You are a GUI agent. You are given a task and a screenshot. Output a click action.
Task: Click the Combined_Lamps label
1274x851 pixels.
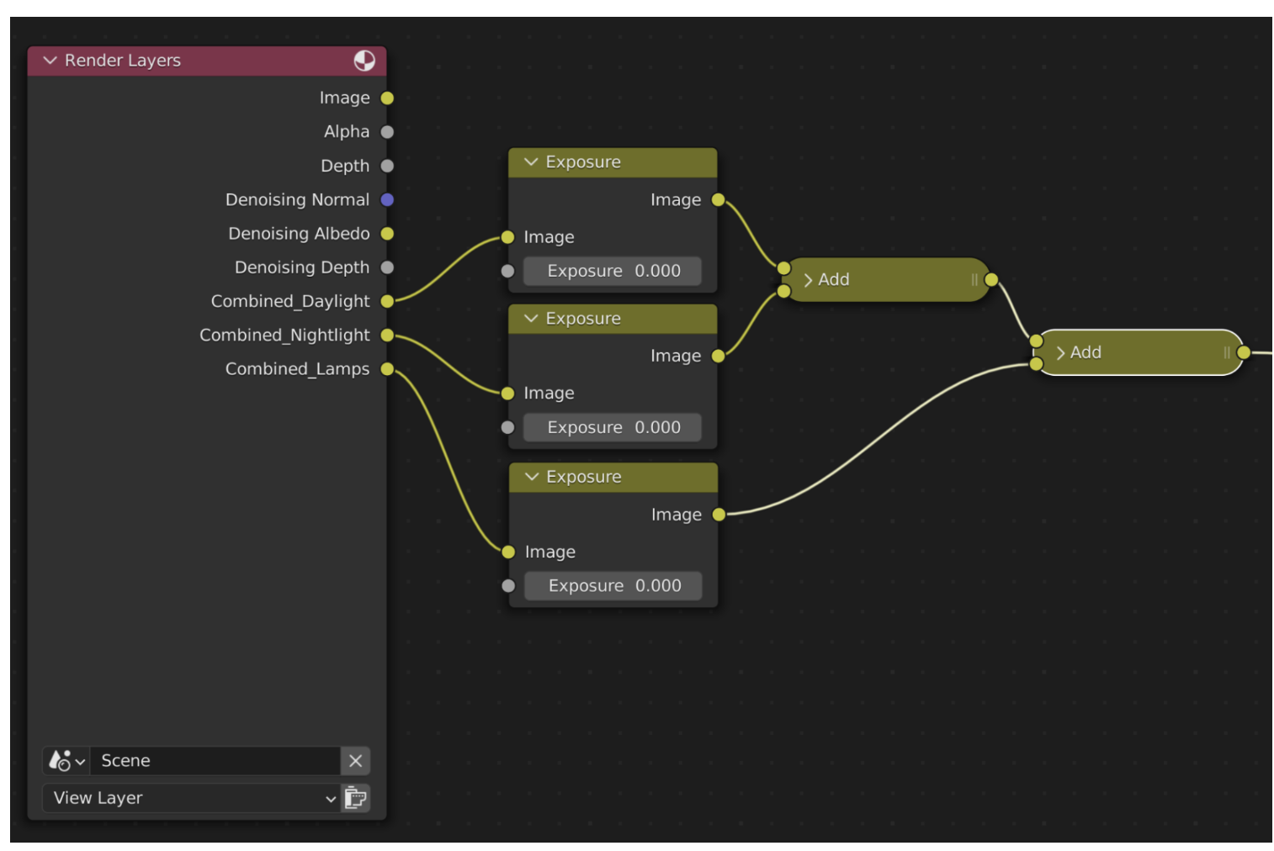point(297,369)
